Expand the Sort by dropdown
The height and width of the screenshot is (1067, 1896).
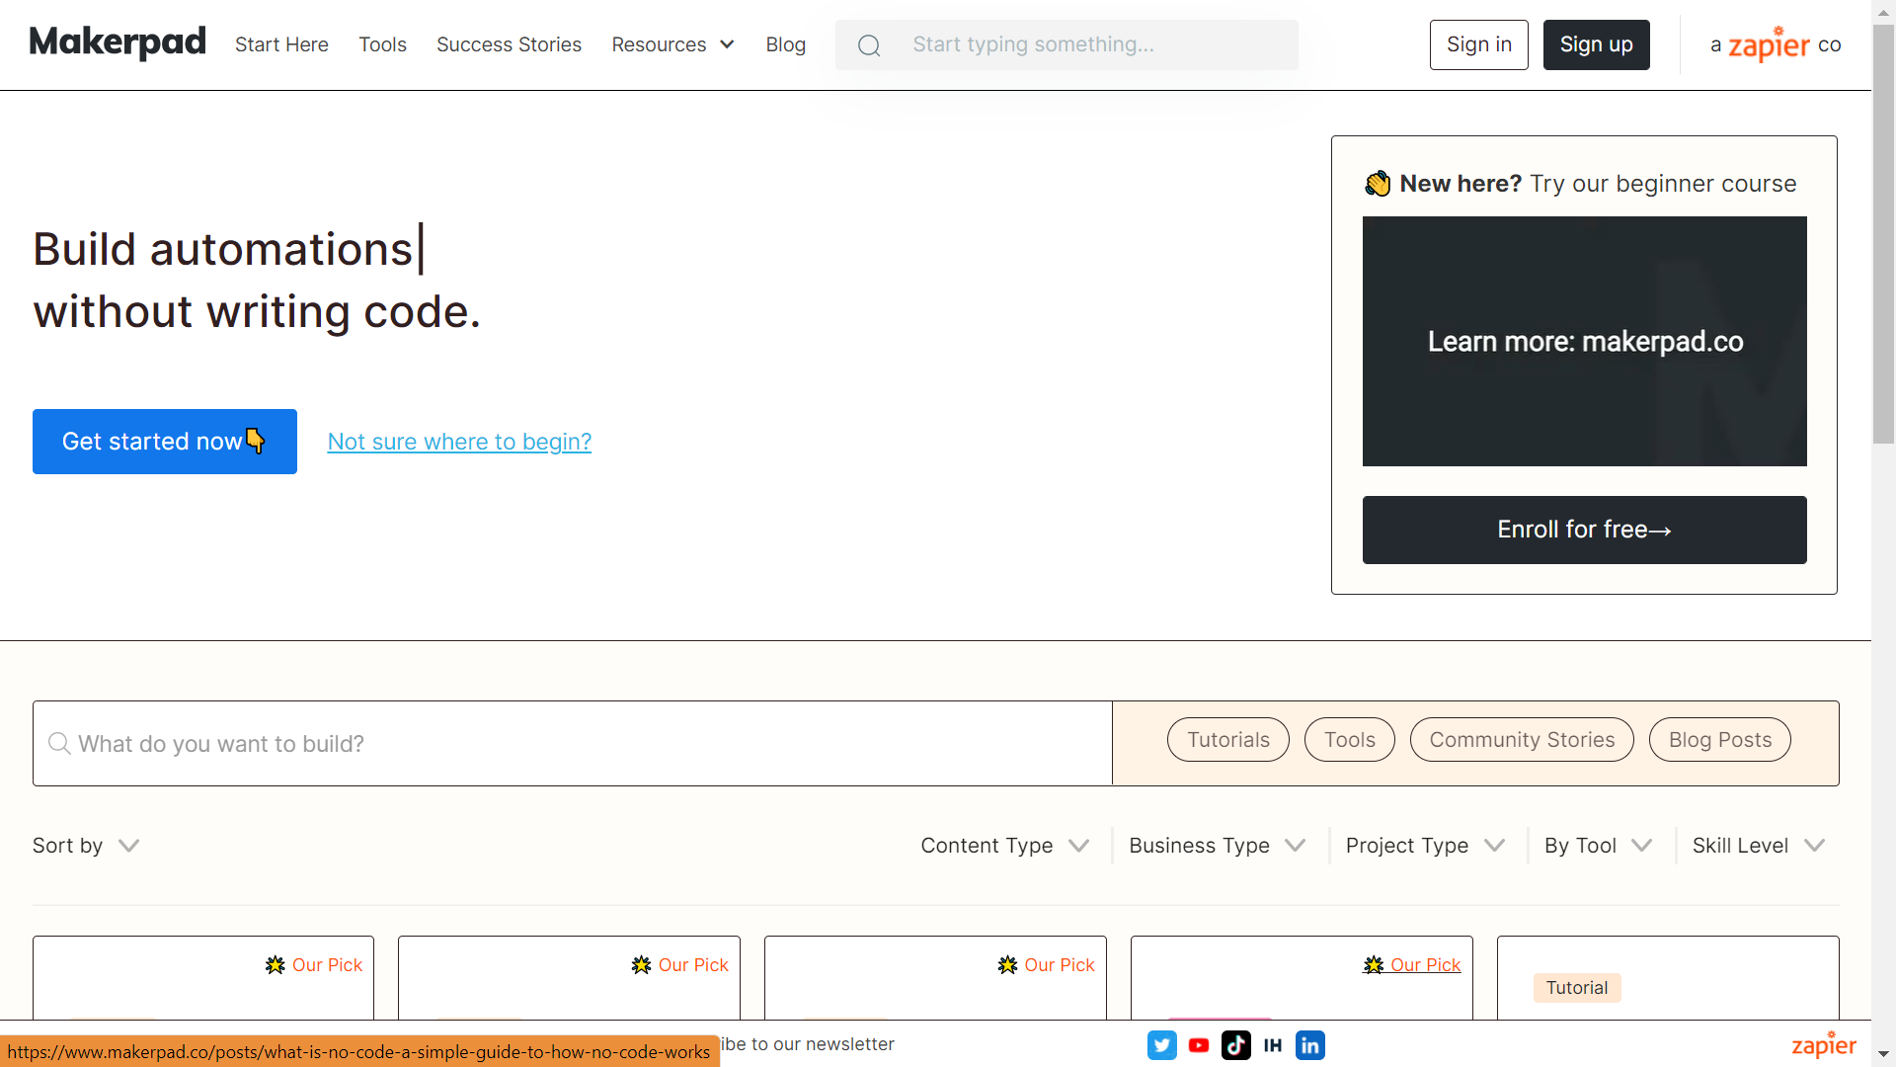(86, 846)
